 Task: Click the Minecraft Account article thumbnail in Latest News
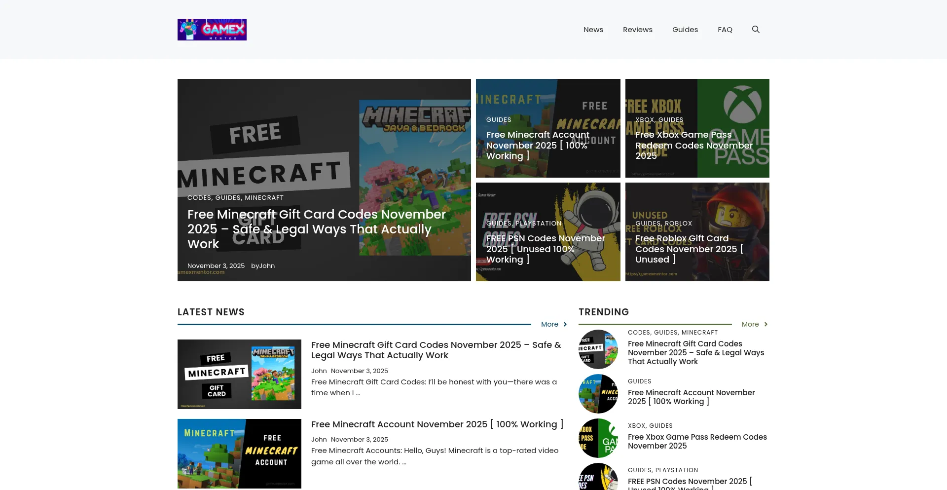[239, 453]
